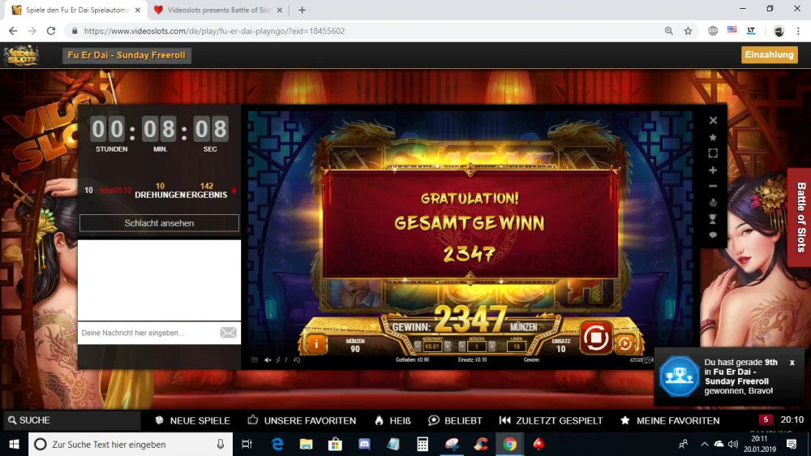Open Calculator from the taskbar
The width and height of the screenshot is (811, 456).
pos(423,444)
